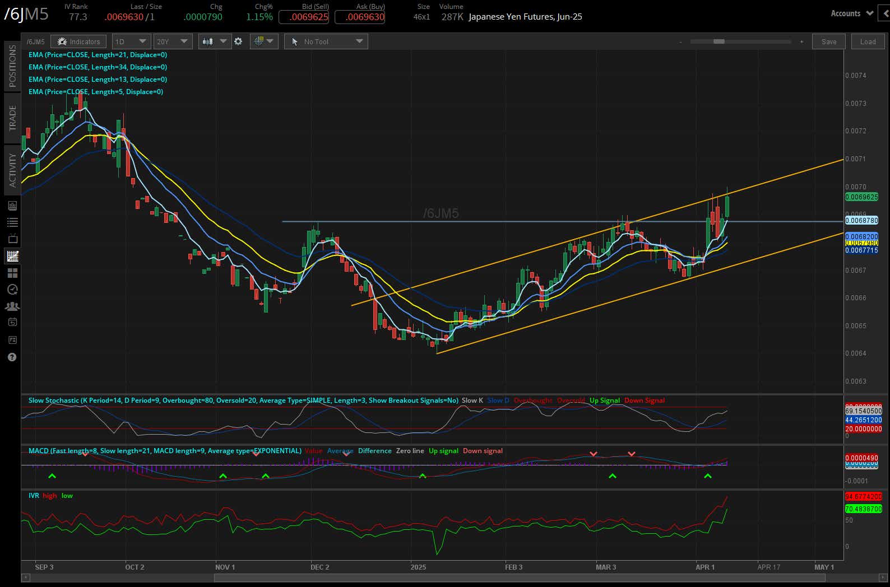Open the people community icon in sidebar
Screen dimensions: 890x587
(12, 306)
